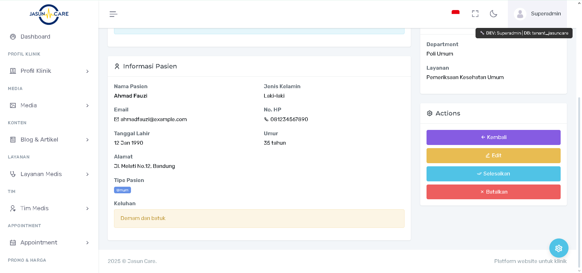This screenshot has width=582, height=273.
Task: Open the Indonesian flag language selector
Action: [455, 13]
